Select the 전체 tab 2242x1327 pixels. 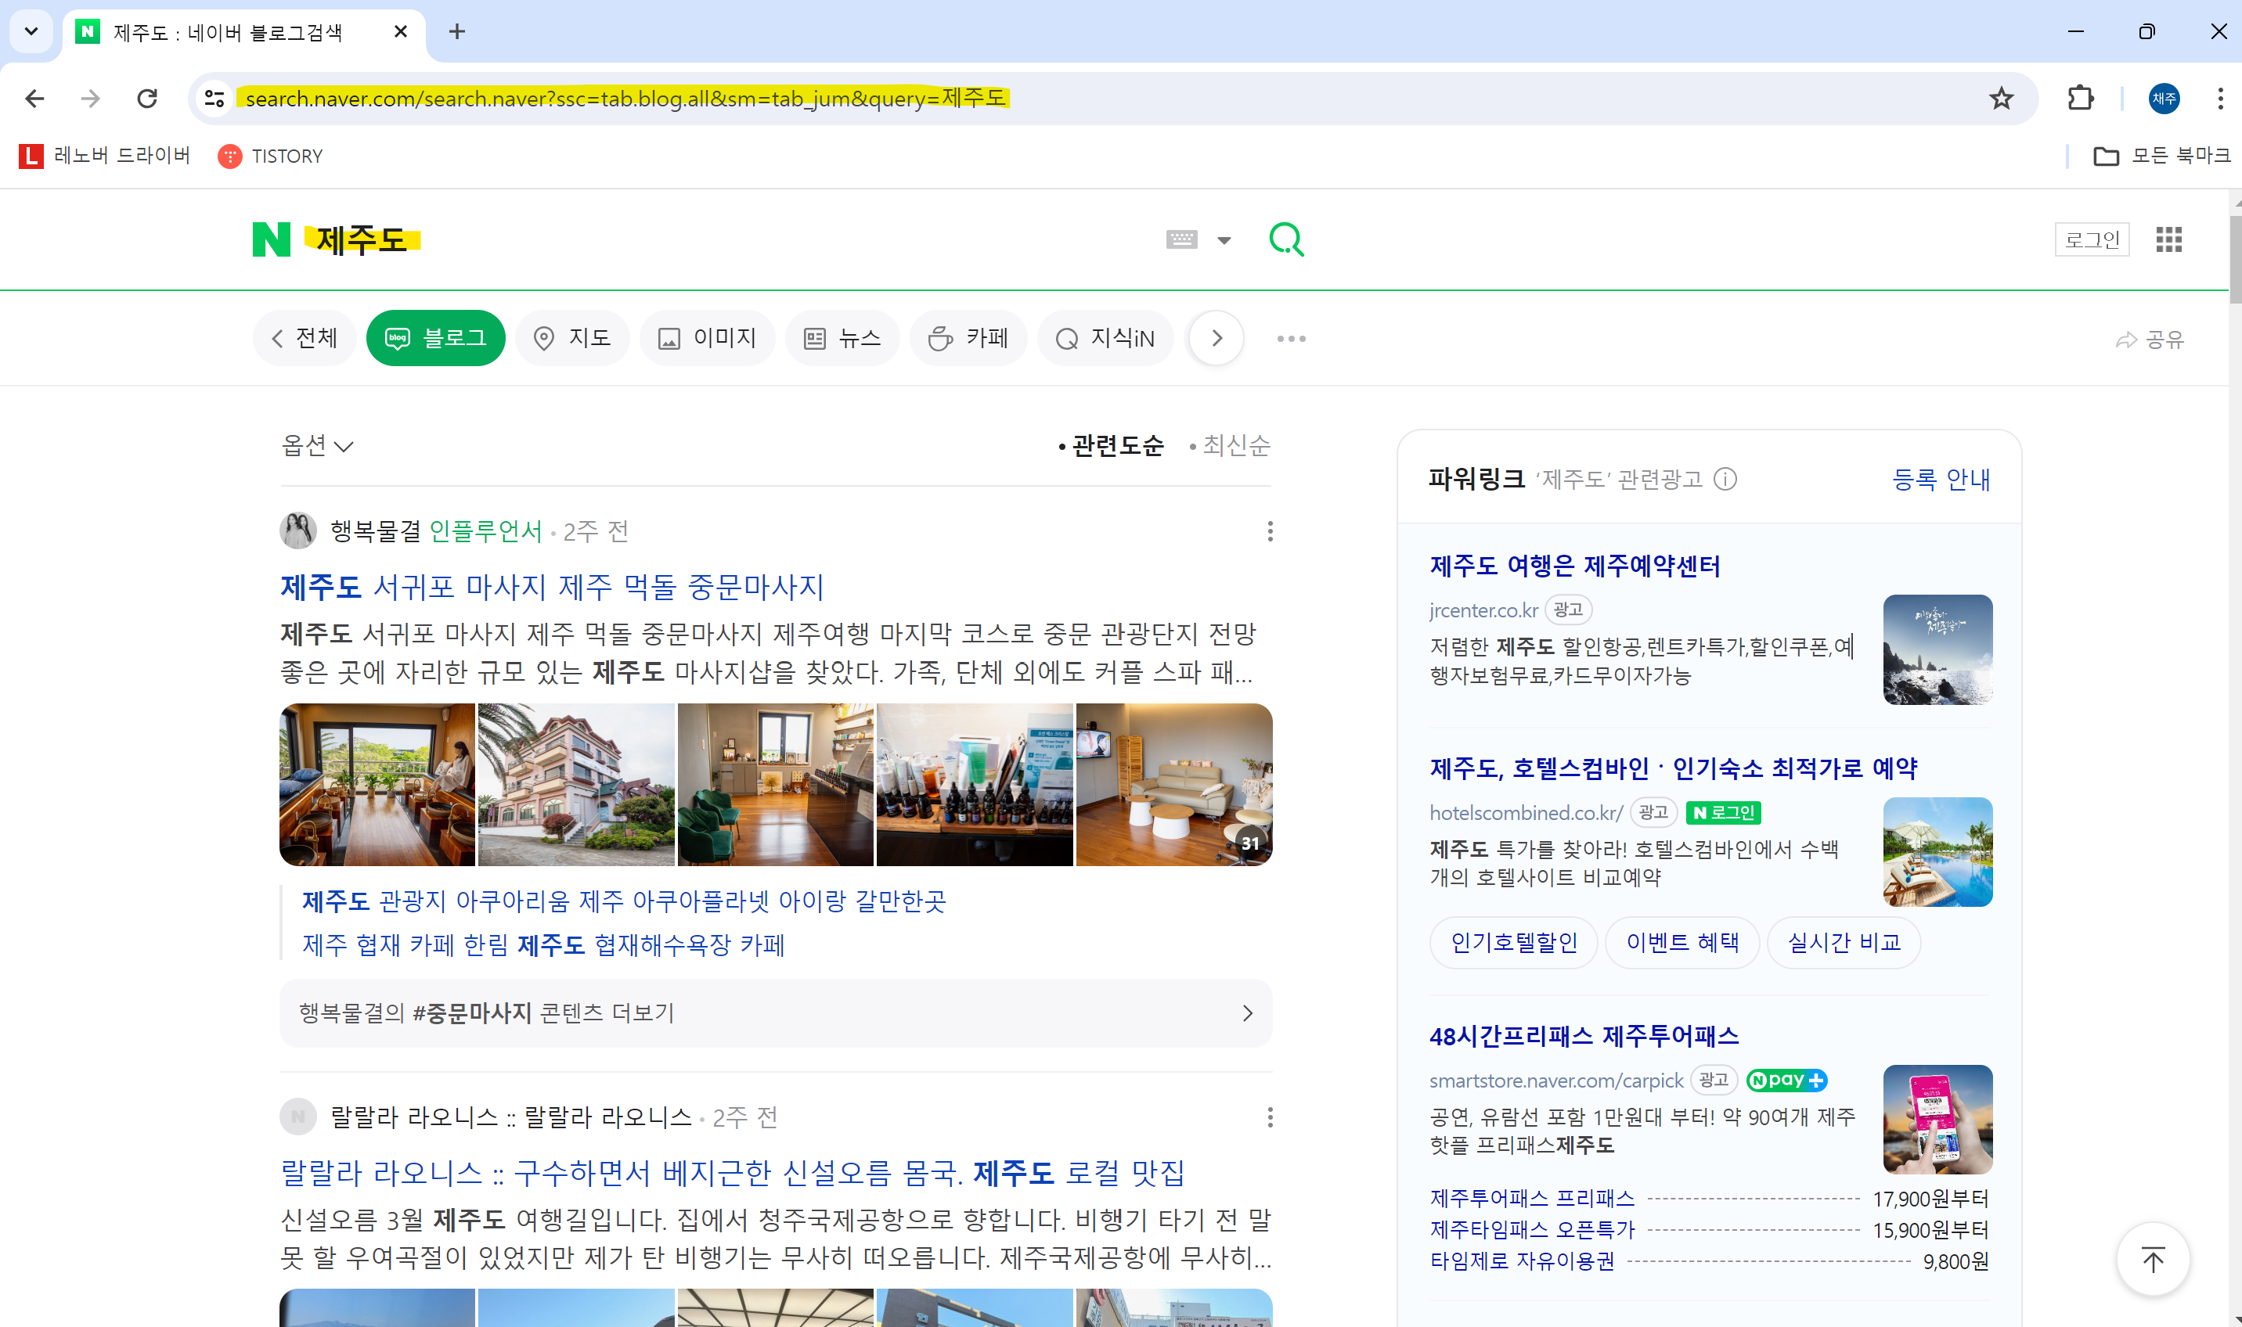305,338
